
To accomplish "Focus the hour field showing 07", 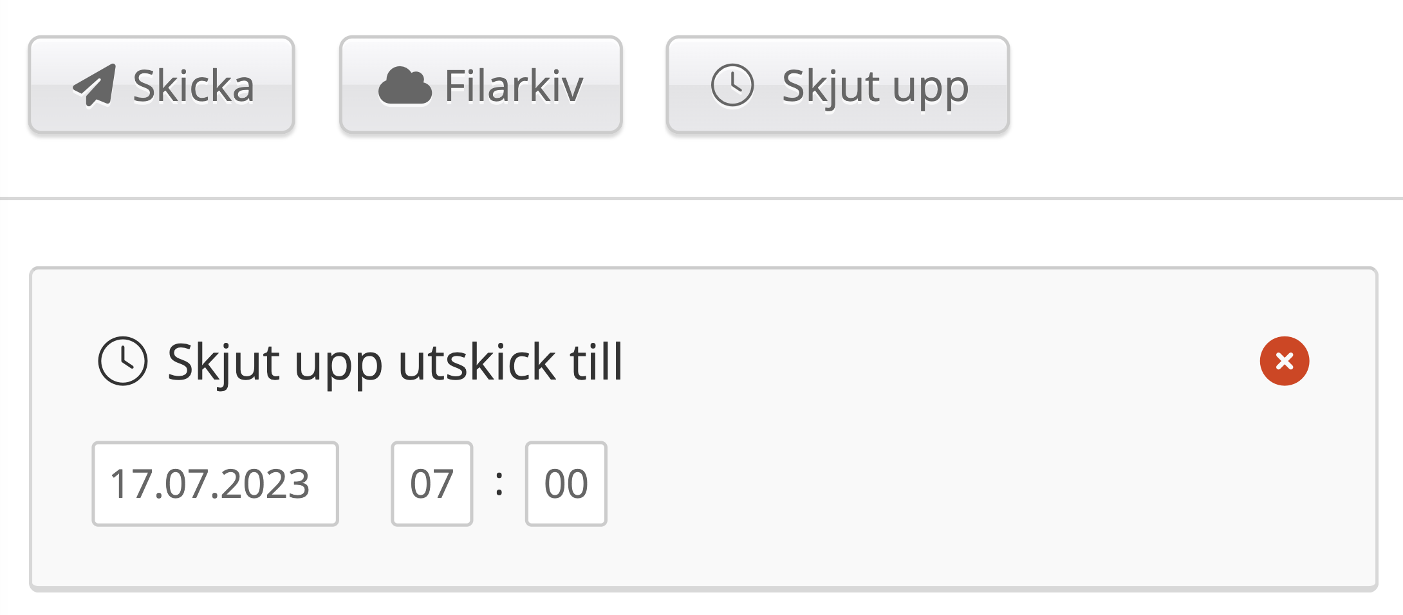I will (x=432, y=484).
